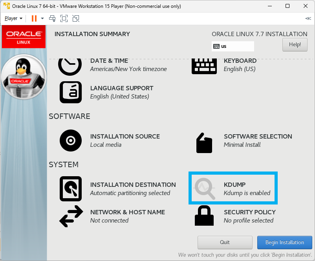This screenshot has height=261, width=315.
Task: Click the DATE & TIME label
Action: click(109, 60)
